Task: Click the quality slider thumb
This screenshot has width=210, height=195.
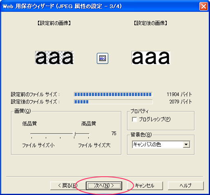Action: pyautogui.click(x=74, y=134)
